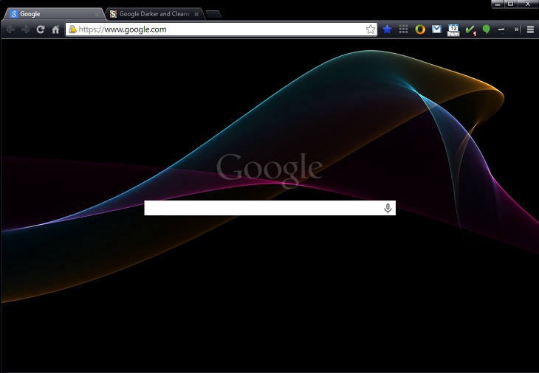The image size is (539, 373).
Task: Close the browser window
Action: point(528,4)
